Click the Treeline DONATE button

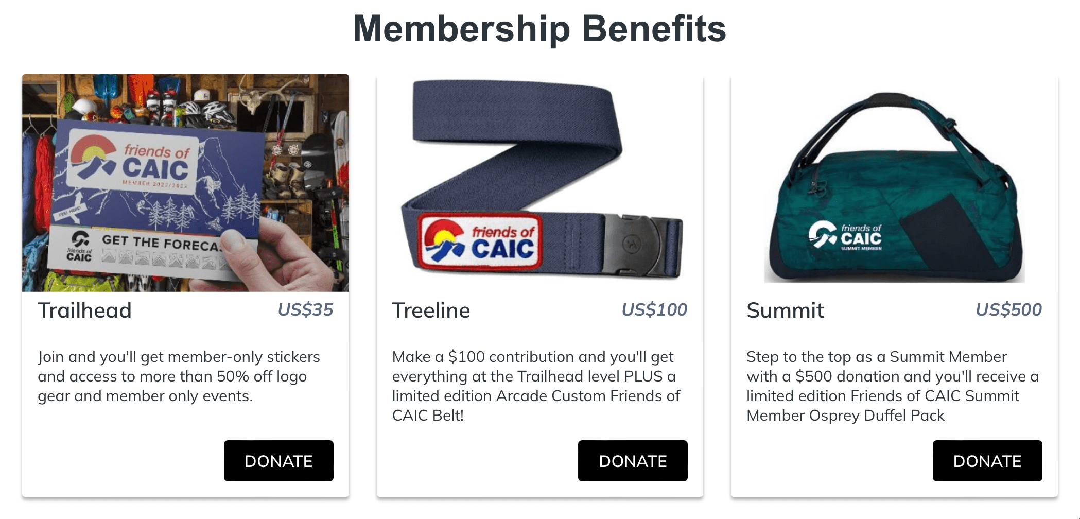click(633, 461)
